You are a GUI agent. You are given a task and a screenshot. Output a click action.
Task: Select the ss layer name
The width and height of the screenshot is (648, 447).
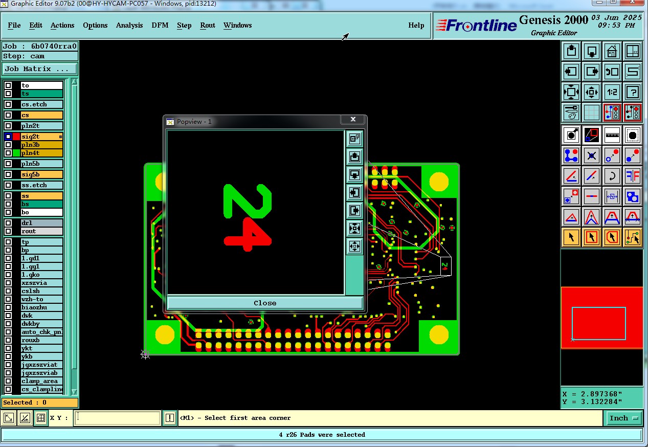tap(42, 196)
